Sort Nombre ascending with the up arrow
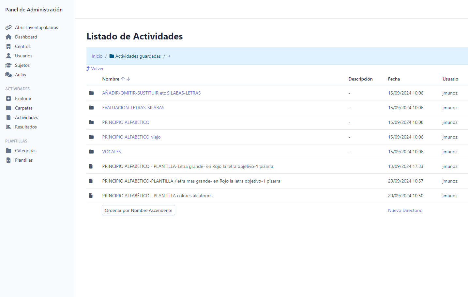Viewport: 468px width, 297px height. click(123, 79)
